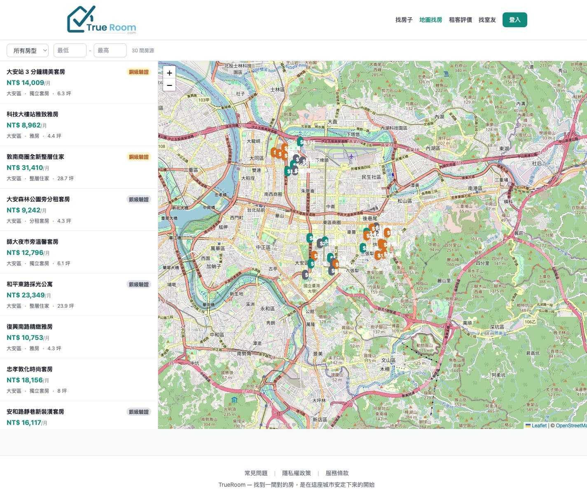
Task: Focus the 最高 maximum price field
Action: click(x=110, y=50)
